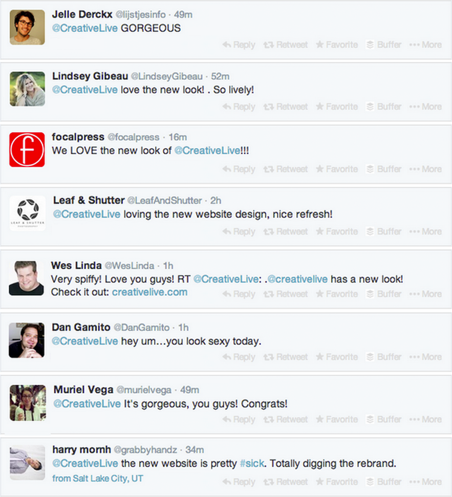
Task: Favorite the focalpress tweet
Action: tap(337, 169)
